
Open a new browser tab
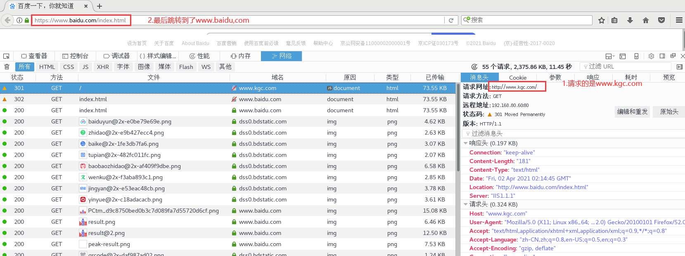point(100,6)
